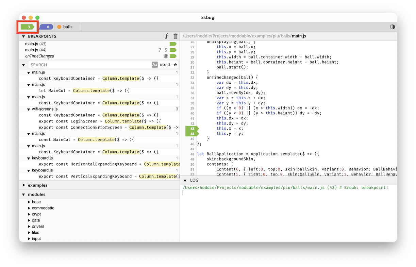Viewport: 416px width, 267px height.
Task: Select main.js (44) breakpoint row
Action: [99, 50]
